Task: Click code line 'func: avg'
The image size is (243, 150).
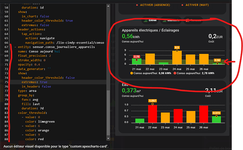Action: coord(30,100)
